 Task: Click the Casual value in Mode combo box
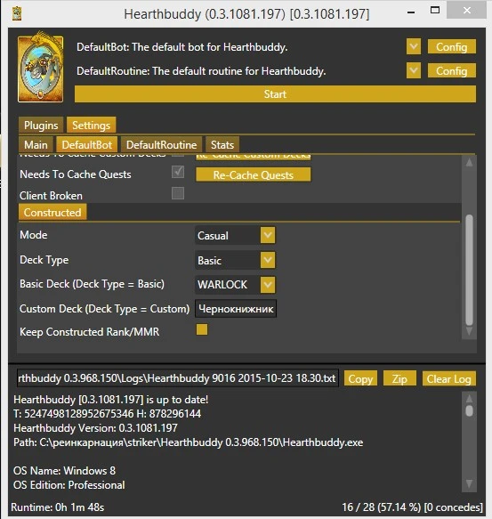(213, 236)
